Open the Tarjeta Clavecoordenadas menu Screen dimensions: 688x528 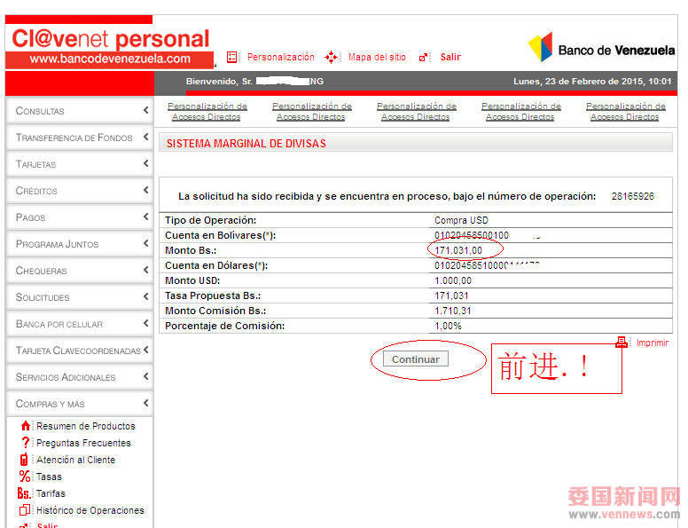(x=80, y=351)
